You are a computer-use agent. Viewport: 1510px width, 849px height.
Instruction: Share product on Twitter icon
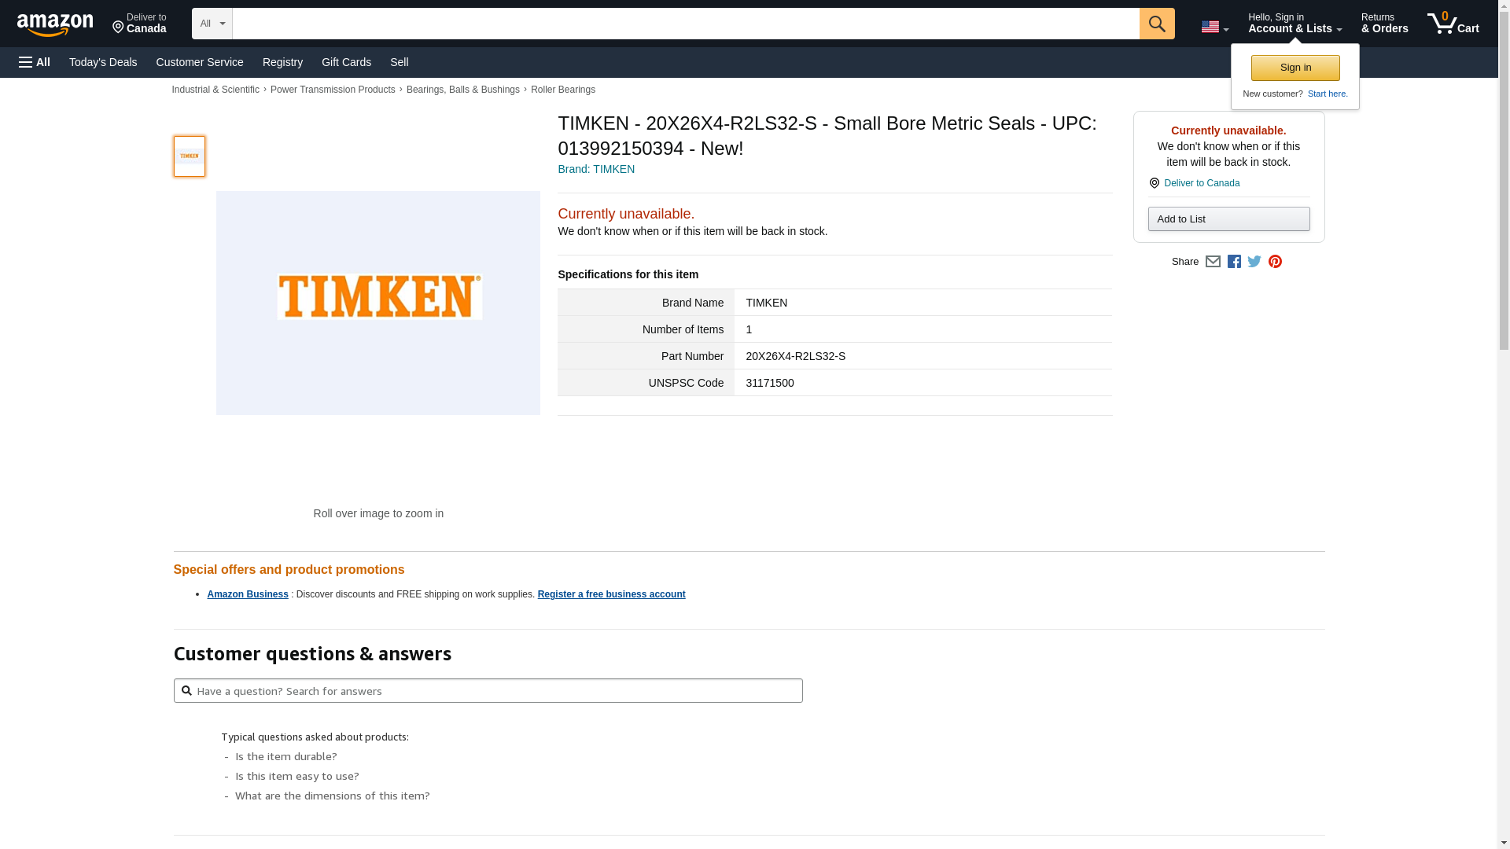1254,262
